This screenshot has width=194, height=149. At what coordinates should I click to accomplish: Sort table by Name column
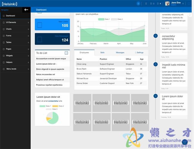pyautogui.click(x=79, y=59)
